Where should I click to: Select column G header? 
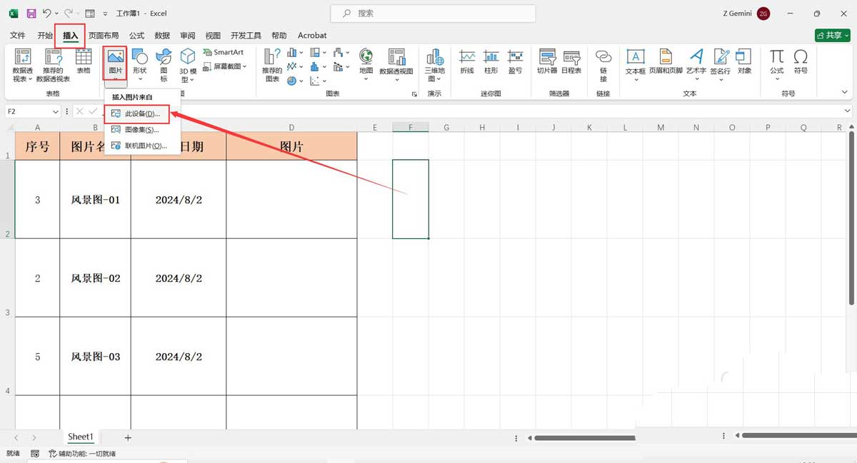[x=446, y=127]
